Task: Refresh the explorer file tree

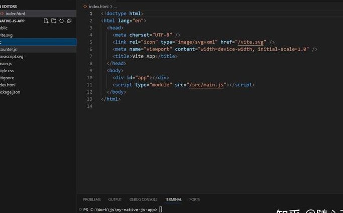Action: click(62, 21)
